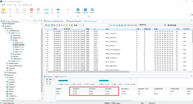Screen dimensions: 193x104
Task: Click CAN1 row in statistics table
Action: click(124, 91)
